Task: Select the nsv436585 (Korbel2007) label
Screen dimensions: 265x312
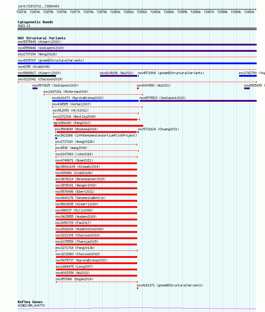Action: [71, 104]
